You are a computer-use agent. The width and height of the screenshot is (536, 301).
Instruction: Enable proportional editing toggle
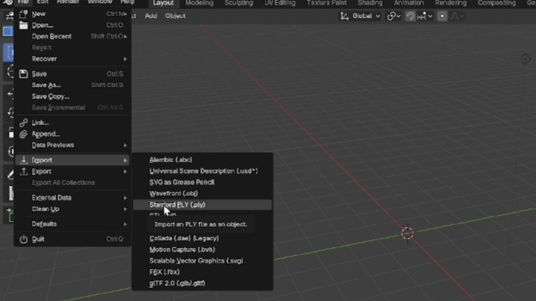[x=442, y=16]
